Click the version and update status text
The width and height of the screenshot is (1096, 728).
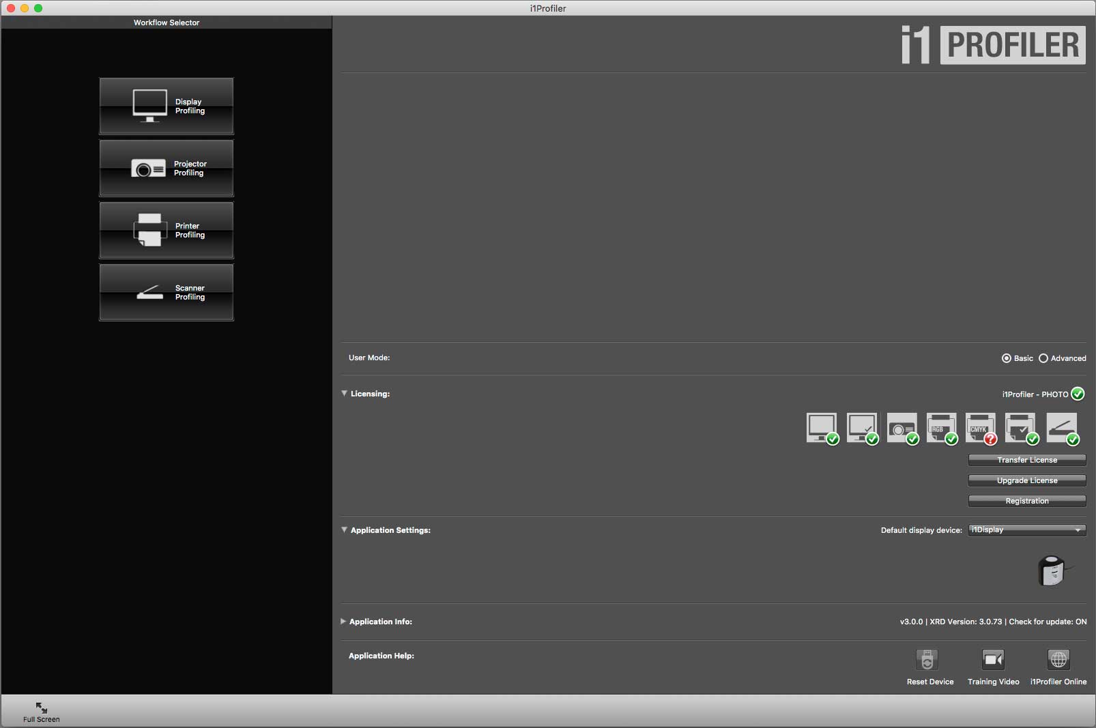pos(993,622)
